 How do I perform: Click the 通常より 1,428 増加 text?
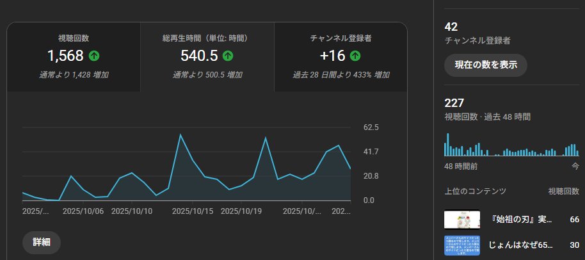click(x=74, y=75)
